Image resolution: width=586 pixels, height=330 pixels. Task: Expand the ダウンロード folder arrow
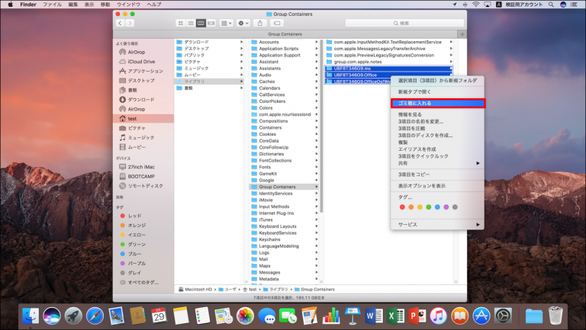pos(241,42)
